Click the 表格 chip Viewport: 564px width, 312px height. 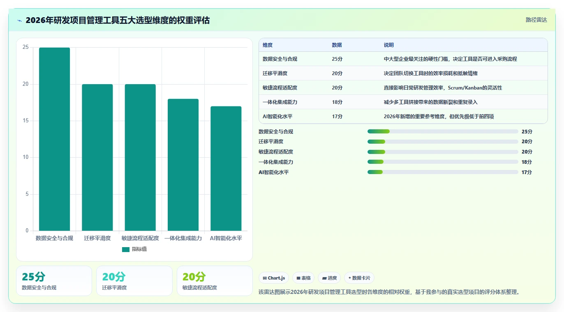pos(303,278)
